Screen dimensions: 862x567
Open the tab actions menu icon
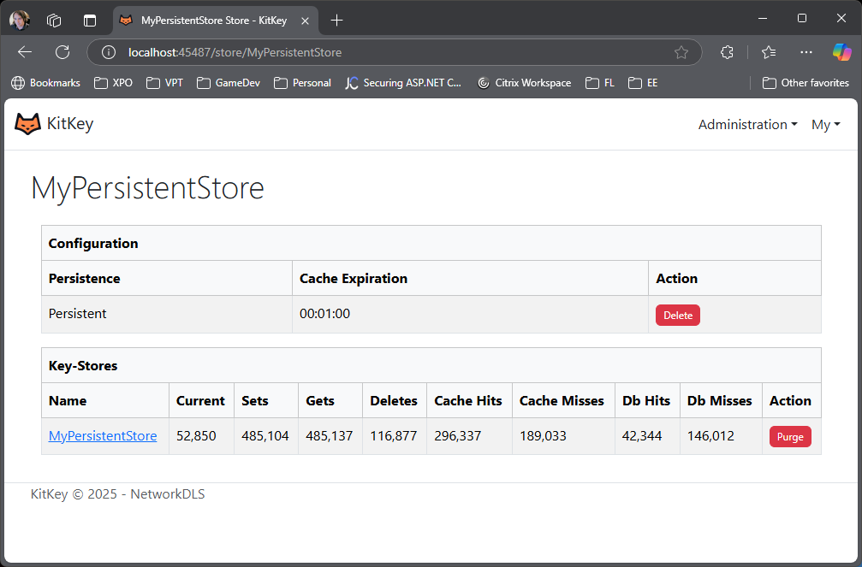pyautogui.click(x=90, y=20)
